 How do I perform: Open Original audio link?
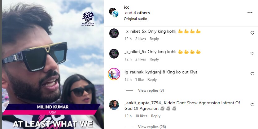coord(135,19)
